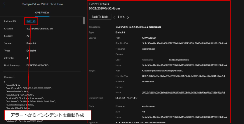Go back using the left arrow icon

[4, 4]
